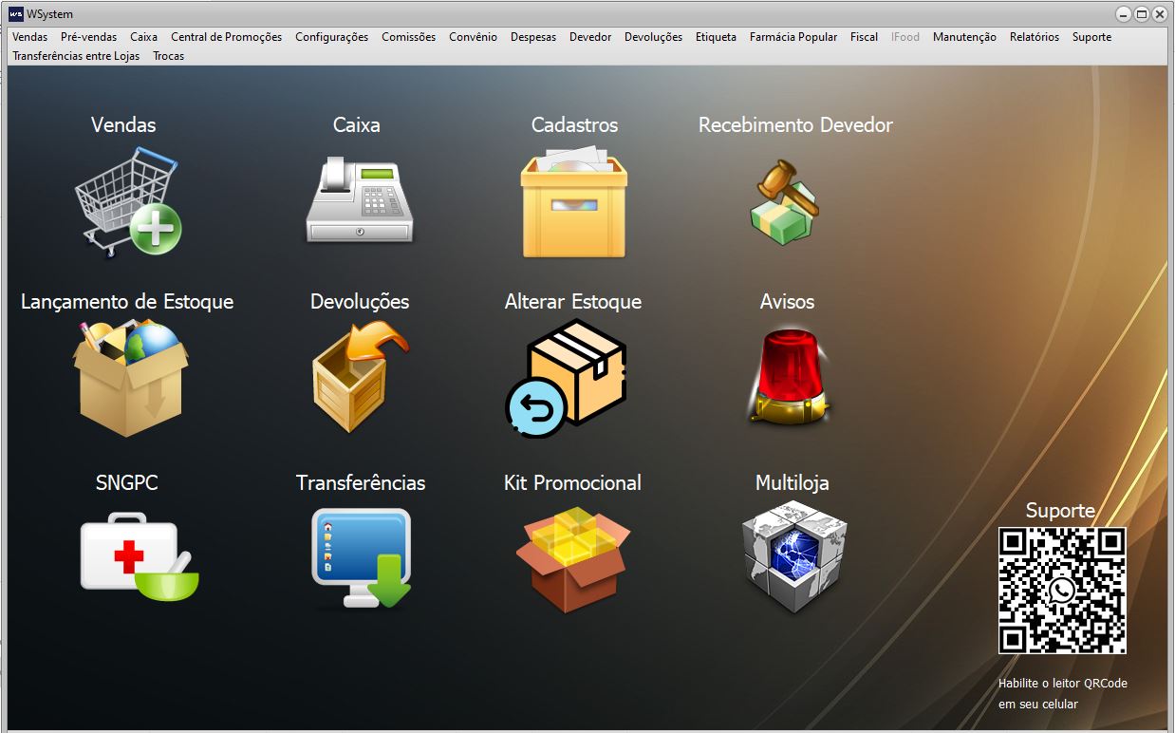The width and height of the screenshot is (1175, 733).
Task: Launch Recebimento Devedor gavel icon
Action: [x=784, y=201]
